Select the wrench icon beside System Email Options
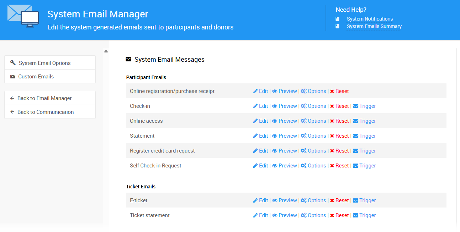The image size is (460, 232). (13, 62)
